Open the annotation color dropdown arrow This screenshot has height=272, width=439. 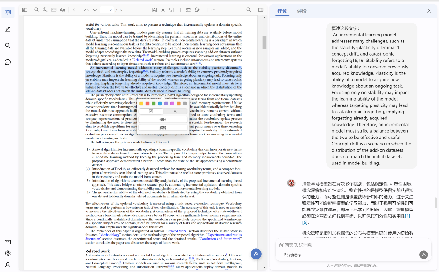tap(214, 10)
